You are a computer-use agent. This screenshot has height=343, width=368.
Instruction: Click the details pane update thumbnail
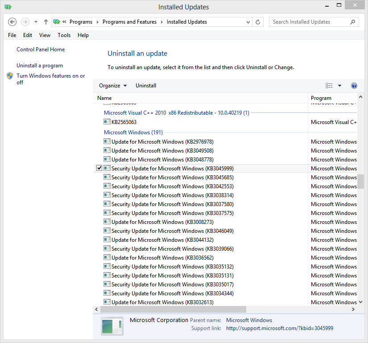112,326
